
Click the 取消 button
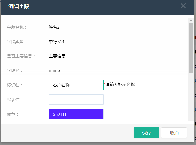point(174,133)
